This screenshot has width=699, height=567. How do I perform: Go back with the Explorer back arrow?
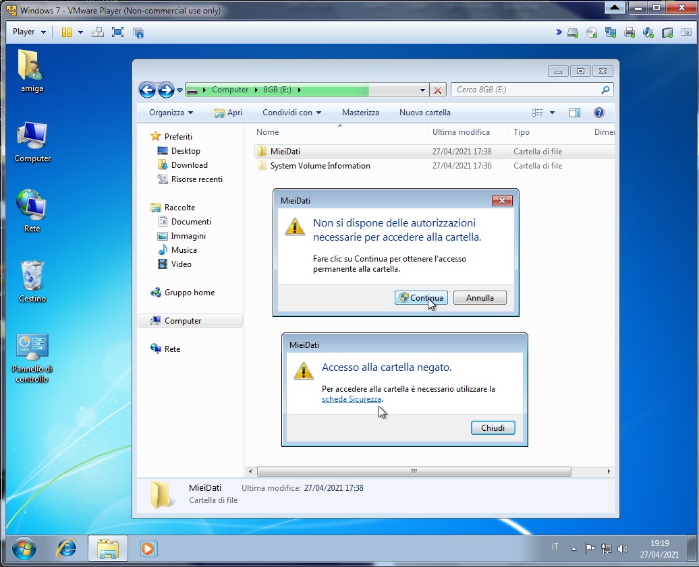point(147,90)
